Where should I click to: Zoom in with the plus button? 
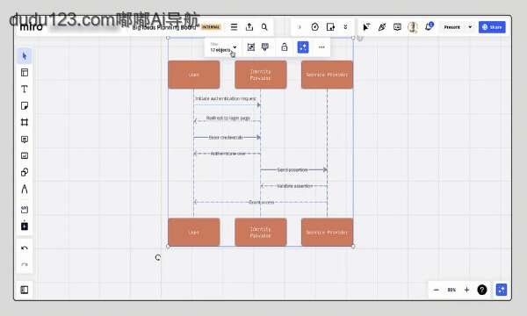click(466, 290)
